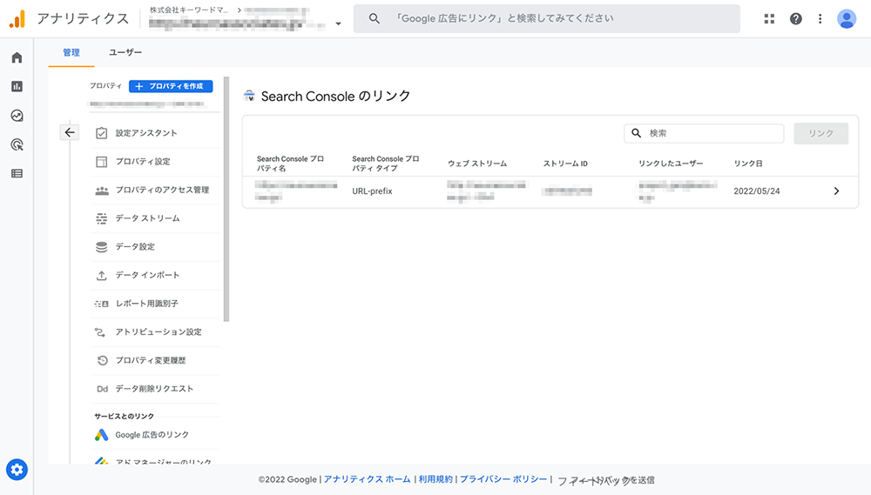Viewport: 871px width, 495px height.
Task: Click フィードバックを送信 in footer
Action: click(605, 480)
